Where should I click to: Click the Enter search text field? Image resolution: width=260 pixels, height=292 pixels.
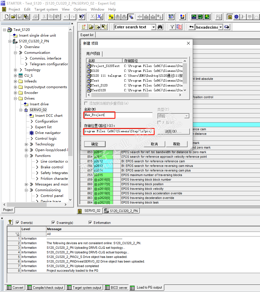pos(133,27)
